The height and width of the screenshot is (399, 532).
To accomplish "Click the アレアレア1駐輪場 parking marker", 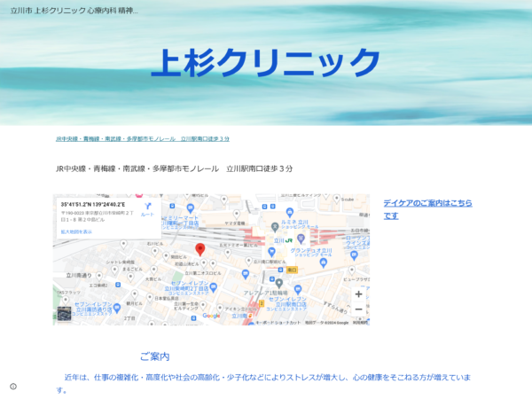I will click(x=279, y=284).
